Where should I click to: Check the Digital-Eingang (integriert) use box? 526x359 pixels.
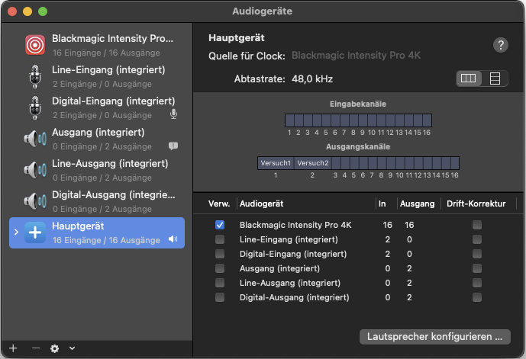coord(220,254)
